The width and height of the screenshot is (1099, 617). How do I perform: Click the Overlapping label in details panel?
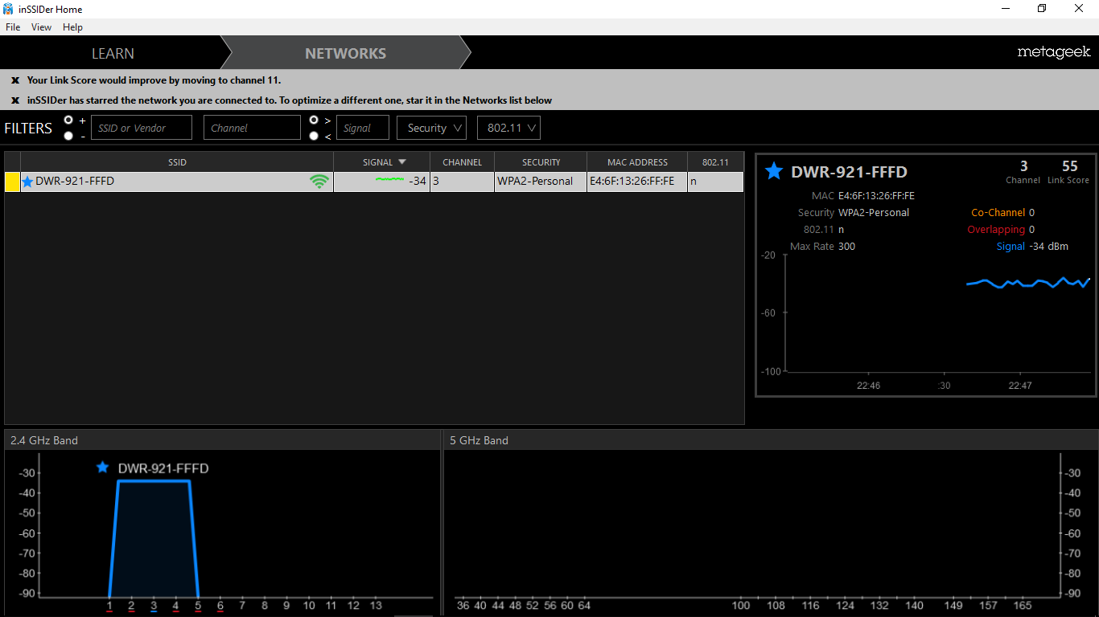(x=996, y=230)
